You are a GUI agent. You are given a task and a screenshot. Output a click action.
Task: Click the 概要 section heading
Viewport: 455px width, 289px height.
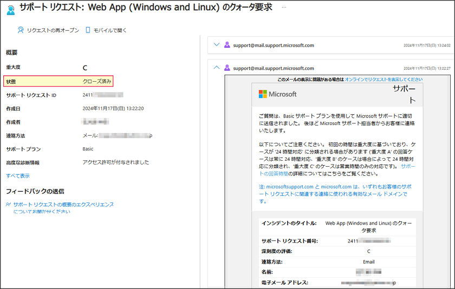(x=11, y=52)
